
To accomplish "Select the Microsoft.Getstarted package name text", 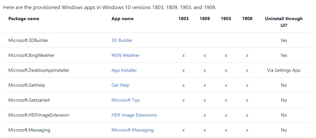I will click(x=29, y=100).
